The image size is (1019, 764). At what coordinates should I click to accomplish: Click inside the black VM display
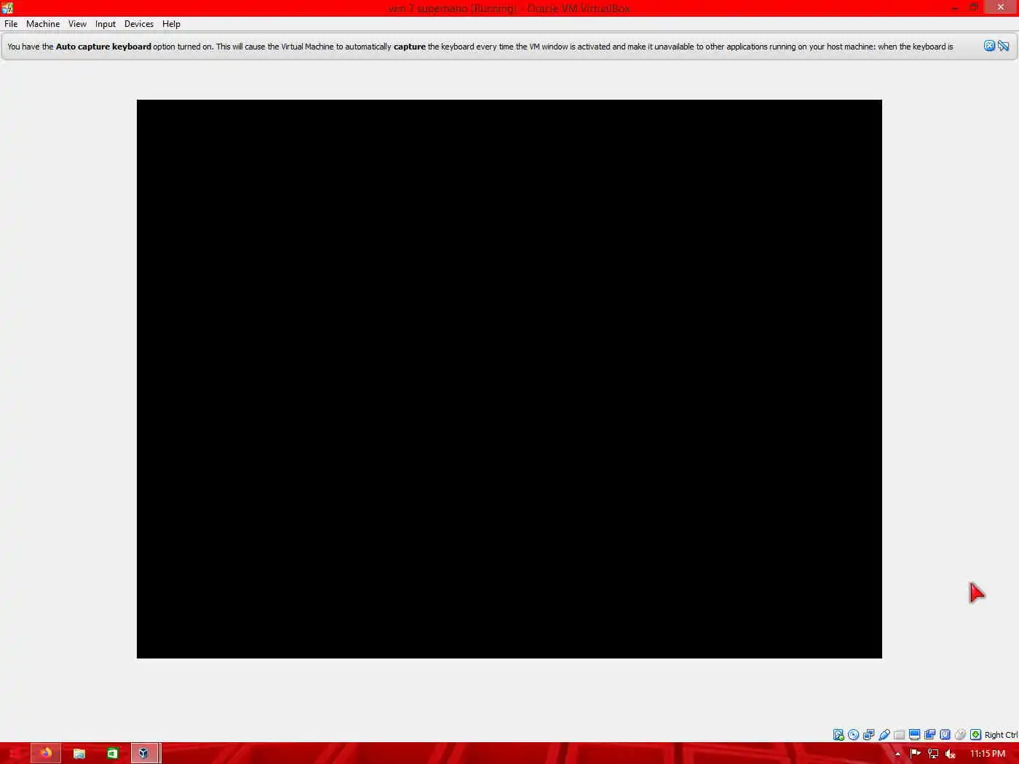(509, 379)
